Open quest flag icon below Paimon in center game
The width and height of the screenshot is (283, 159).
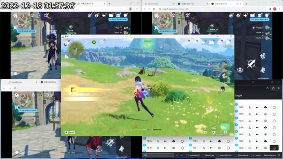[66, 57]
